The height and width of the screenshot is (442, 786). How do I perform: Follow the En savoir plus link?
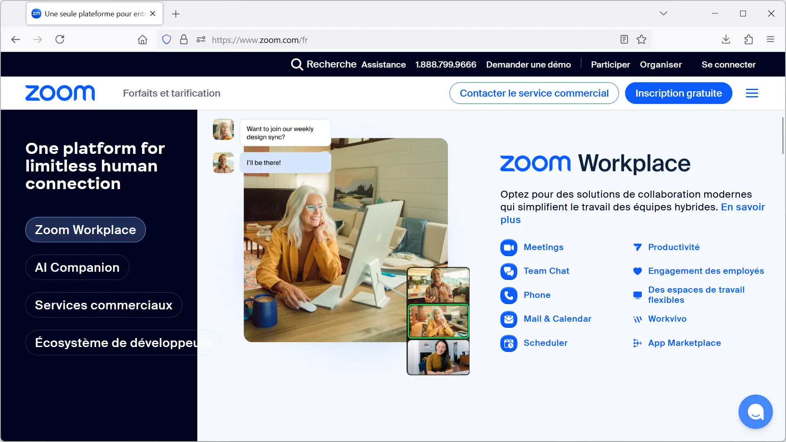click(743, 207)
